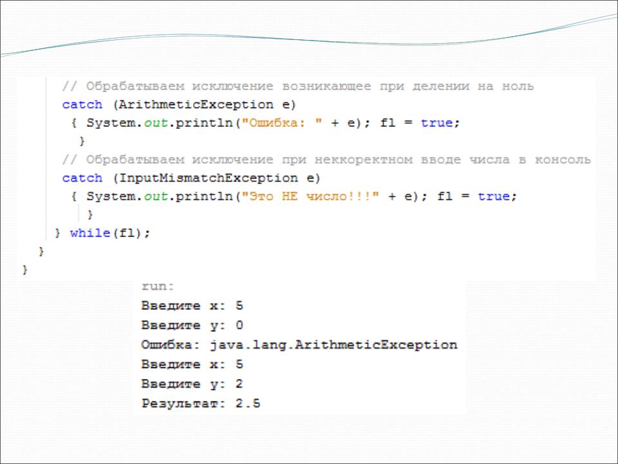Click the 'while(fl);' statement
Viewport: 618px width, 464px height.
pos(110,233)
